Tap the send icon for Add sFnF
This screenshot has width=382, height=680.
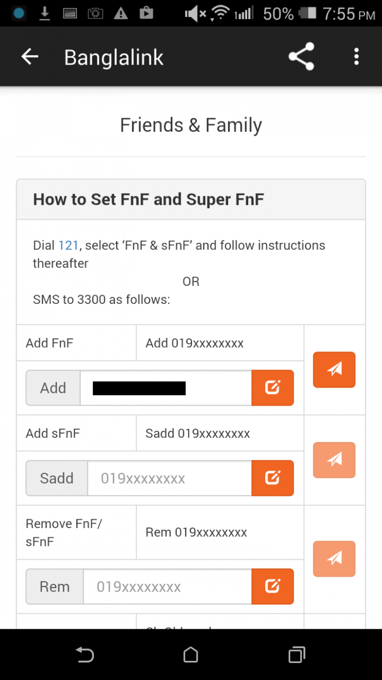[x=334, y=460]
